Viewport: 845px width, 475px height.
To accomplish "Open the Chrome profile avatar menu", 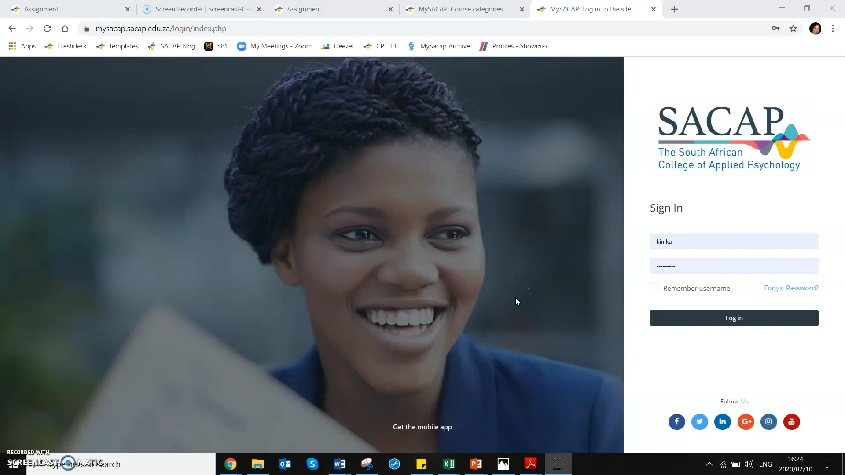I will [x=815, y=29].
